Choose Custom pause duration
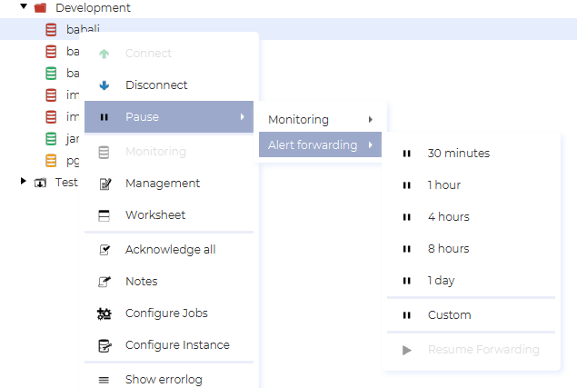 click(449, 315)
